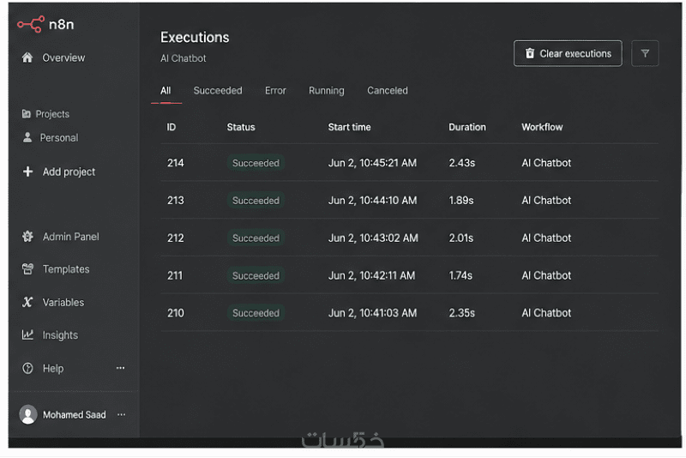Viewport: 686px width, 458px height.
Task: Open Templates icon in sidebar
Action: point(27,269)
